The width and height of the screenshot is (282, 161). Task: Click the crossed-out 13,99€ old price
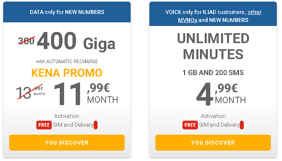(31, 92)
